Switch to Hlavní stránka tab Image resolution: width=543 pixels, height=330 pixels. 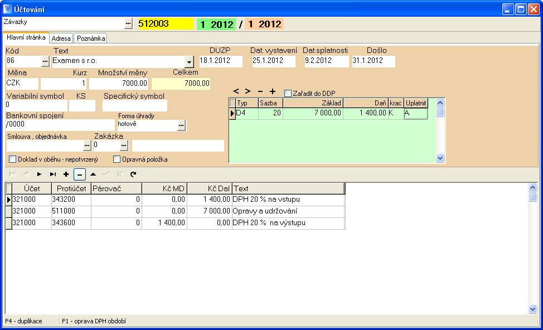(x=26, y=37)
